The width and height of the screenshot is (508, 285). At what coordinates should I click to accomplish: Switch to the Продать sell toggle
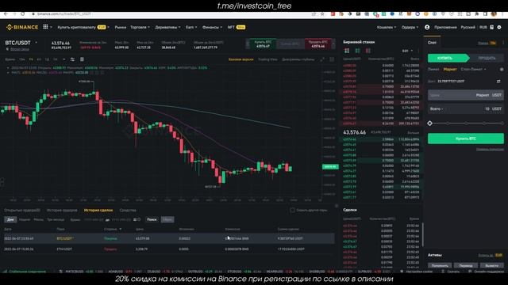pyautogui.click(x=487, y=58)
